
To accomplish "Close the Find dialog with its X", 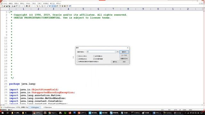I will (127, 48).
